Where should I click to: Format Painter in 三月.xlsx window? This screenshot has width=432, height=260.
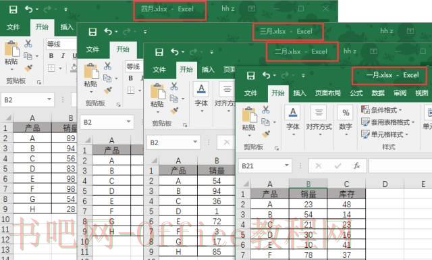pos(107,90)
